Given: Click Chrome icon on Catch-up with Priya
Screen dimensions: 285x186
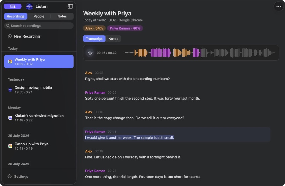Looking at the screenshot, I should point(10,146).
